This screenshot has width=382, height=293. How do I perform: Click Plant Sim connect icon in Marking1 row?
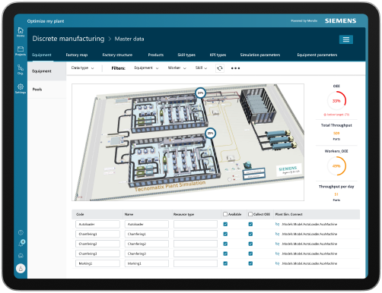(x=277, y=263)
